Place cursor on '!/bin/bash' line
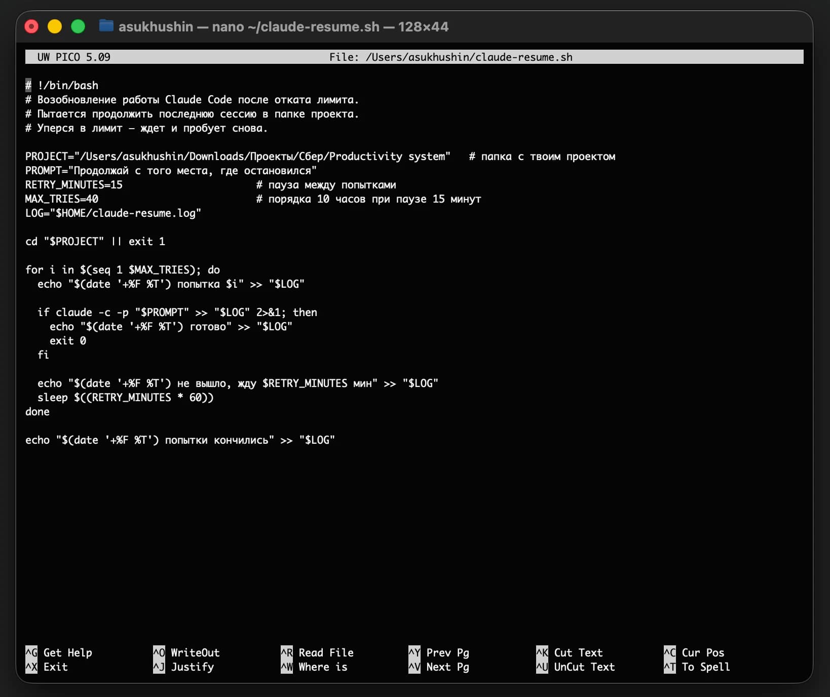The width and height of the screenshot is (830, 697). 62,86
